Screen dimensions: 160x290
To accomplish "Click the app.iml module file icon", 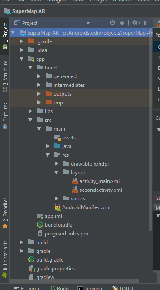I will [40, 216].
